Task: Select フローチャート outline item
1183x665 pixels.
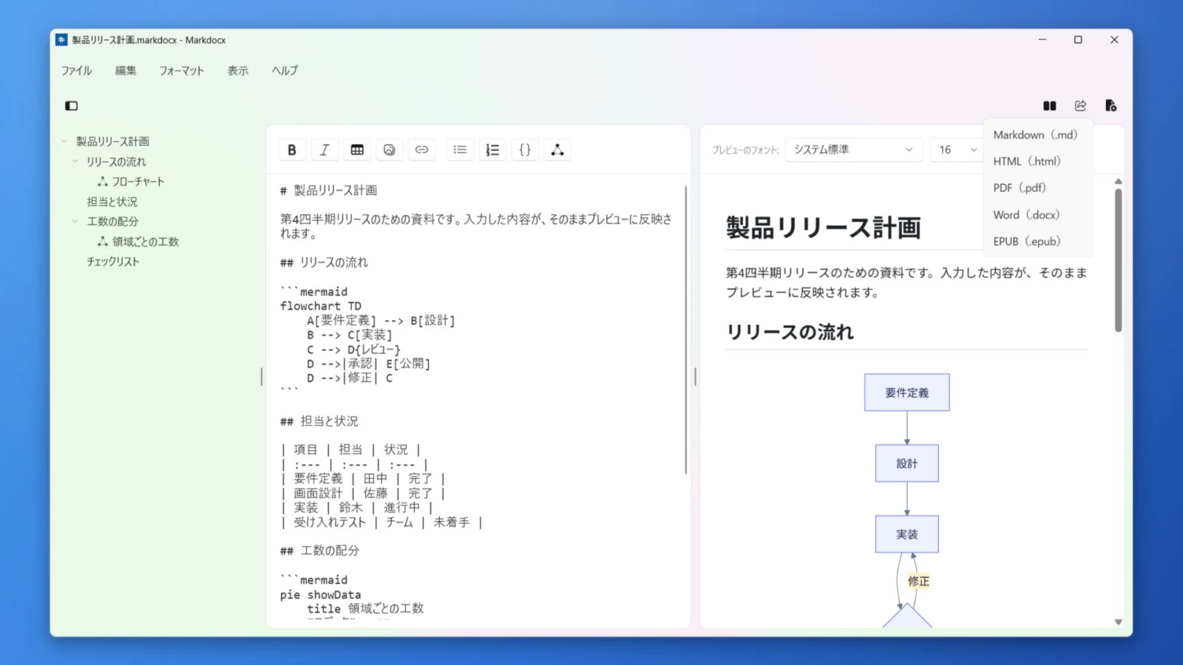Action: (x=138, y=182)
